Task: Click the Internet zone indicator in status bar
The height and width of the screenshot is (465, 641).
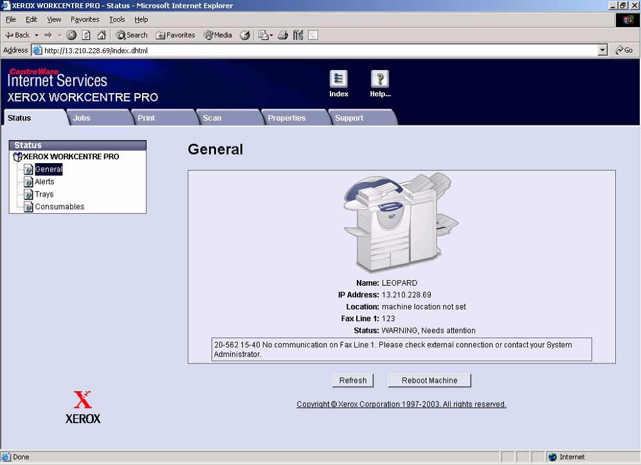Action: coord(566,457)
